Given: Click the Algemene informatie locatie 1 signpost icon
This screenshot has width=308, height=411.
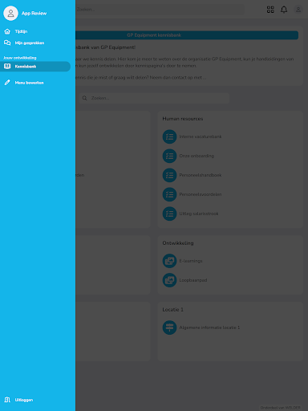Looking at the screenshot, I should click(x=169, y=328).
